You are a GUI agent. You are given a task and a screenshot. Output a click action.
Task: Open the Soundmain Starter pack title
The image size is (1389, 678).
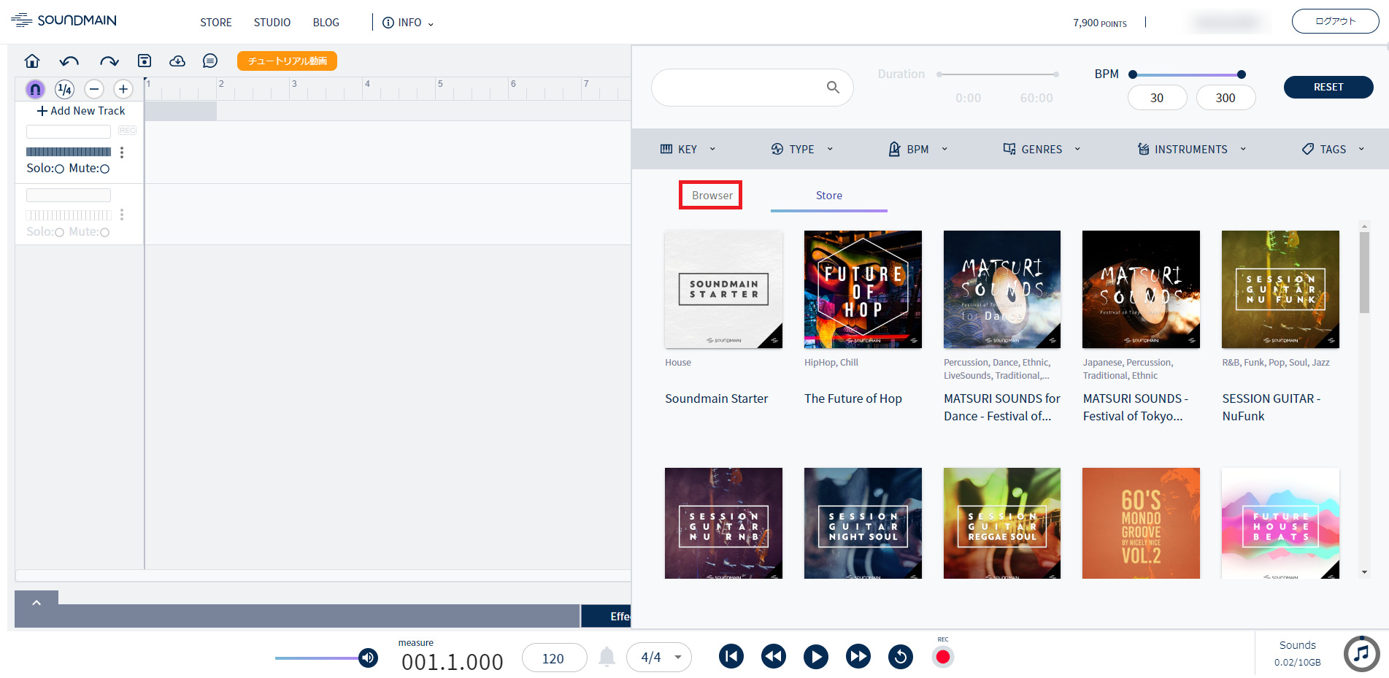(716, 398)
